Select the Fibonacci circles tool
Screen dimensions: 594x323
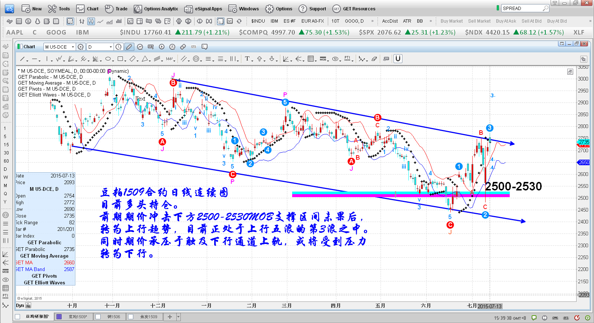point(196,59)
